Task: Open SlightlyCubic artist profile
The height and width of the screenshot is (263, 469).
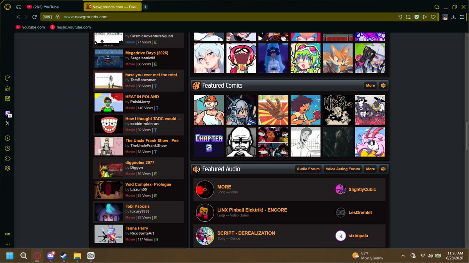Action: tap(362, 189)
